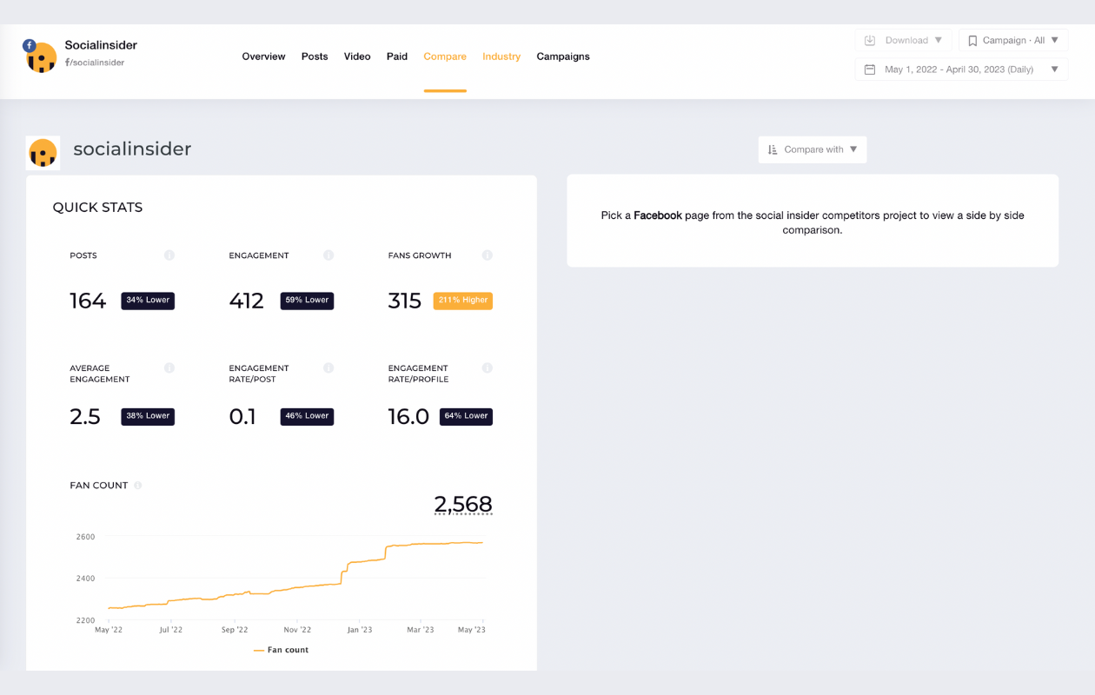Go to the Video tab

(x=357, y=56)
